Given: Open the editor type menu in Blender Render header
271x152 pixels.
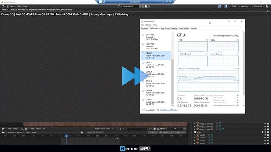Looking at the screenshot, I should (x=3, y=6).
